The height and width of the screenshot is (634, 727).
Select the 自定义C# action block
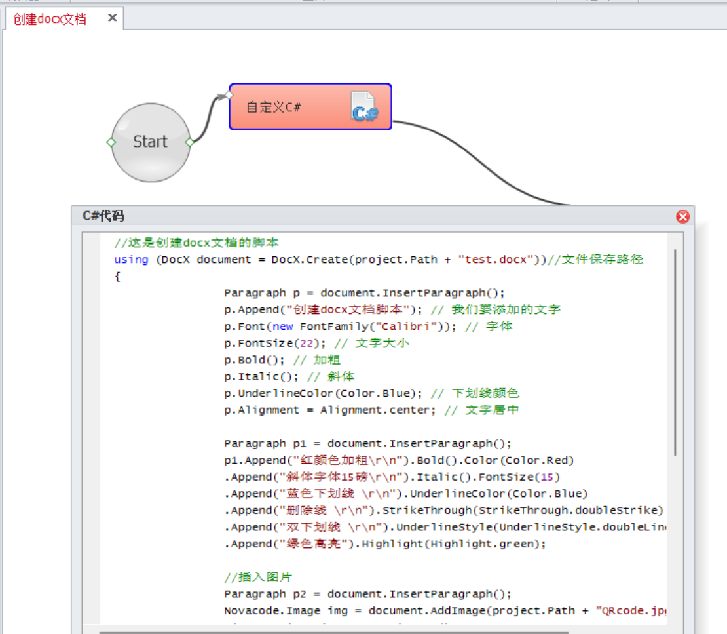pos(310,107)
